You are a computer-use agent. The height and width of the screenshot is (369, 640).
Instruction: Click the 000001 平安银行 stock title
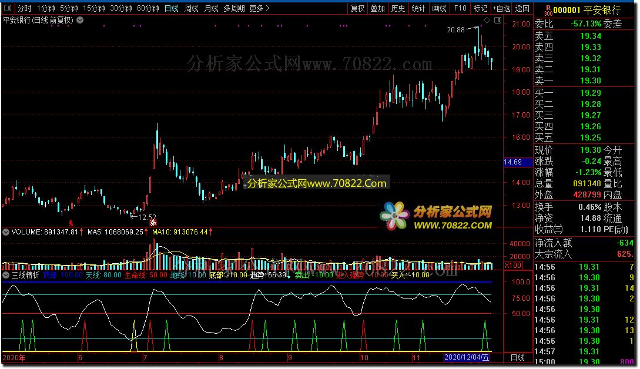587,10
